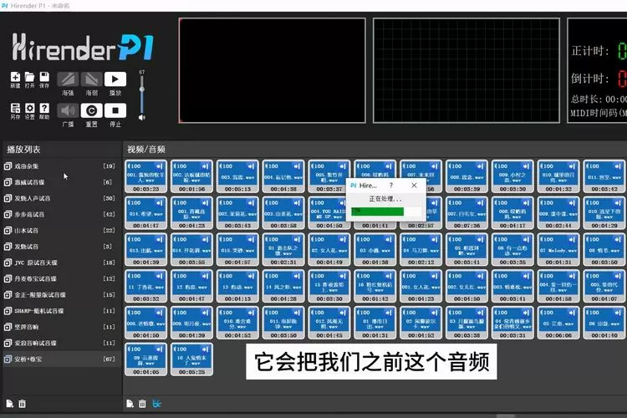Select clip 002 lasting 00:01:56

pyautogui.click(x=191, y=176)
